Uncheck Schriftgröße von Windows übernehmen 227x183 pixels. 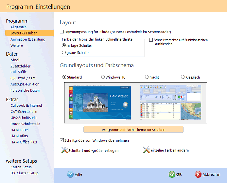point(62,140)
